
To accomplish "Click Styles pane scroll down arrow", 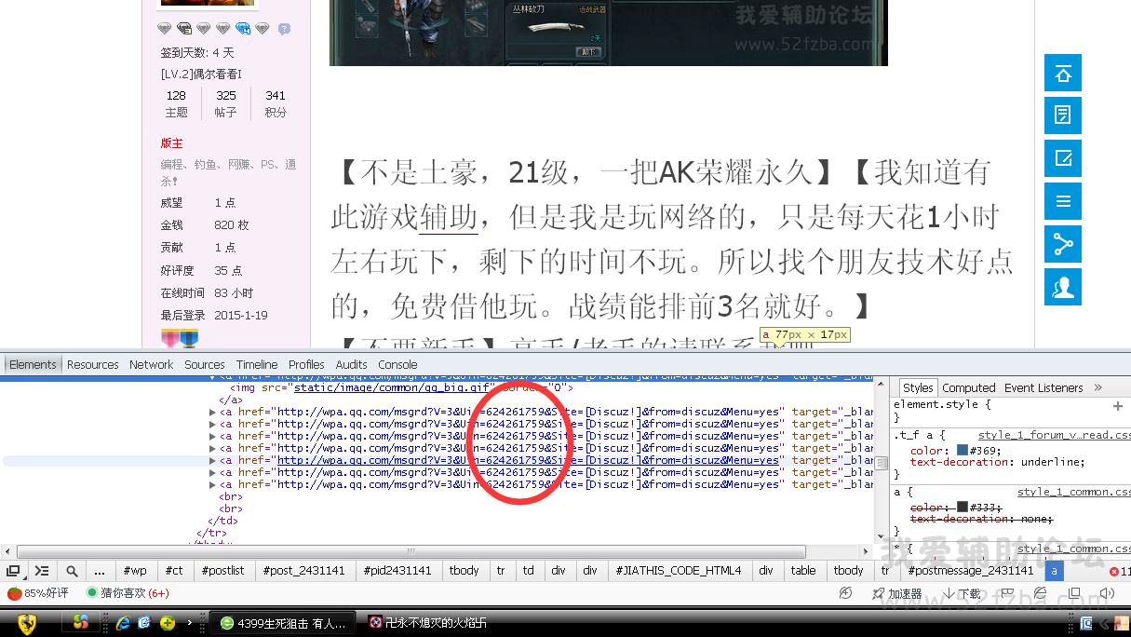I will [882, 538].
